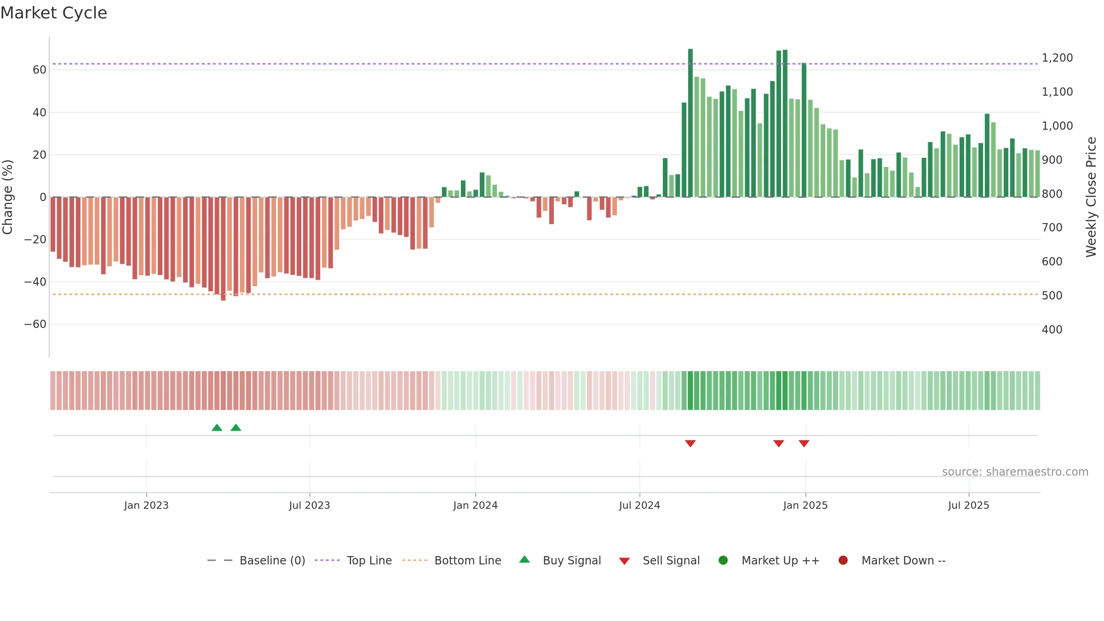Click the −60 label on the change axis
The image size is (1104, 621).
pyautogui.click(x=35, y=324)
